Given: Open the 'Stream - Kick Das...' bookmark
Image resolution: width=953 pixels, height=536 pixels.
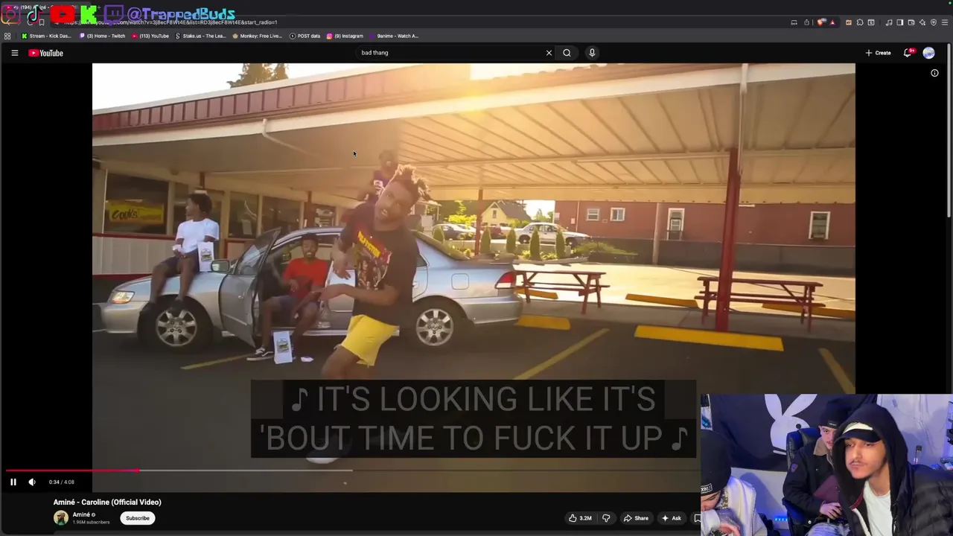Looking at the screenshot, I should pos(46,36).
